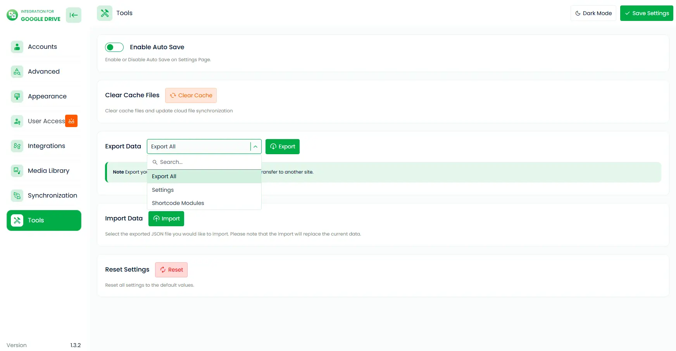Collapse the Export Data dropdown chevron
This screenshot has width=676, height=351.
[255, 146]
